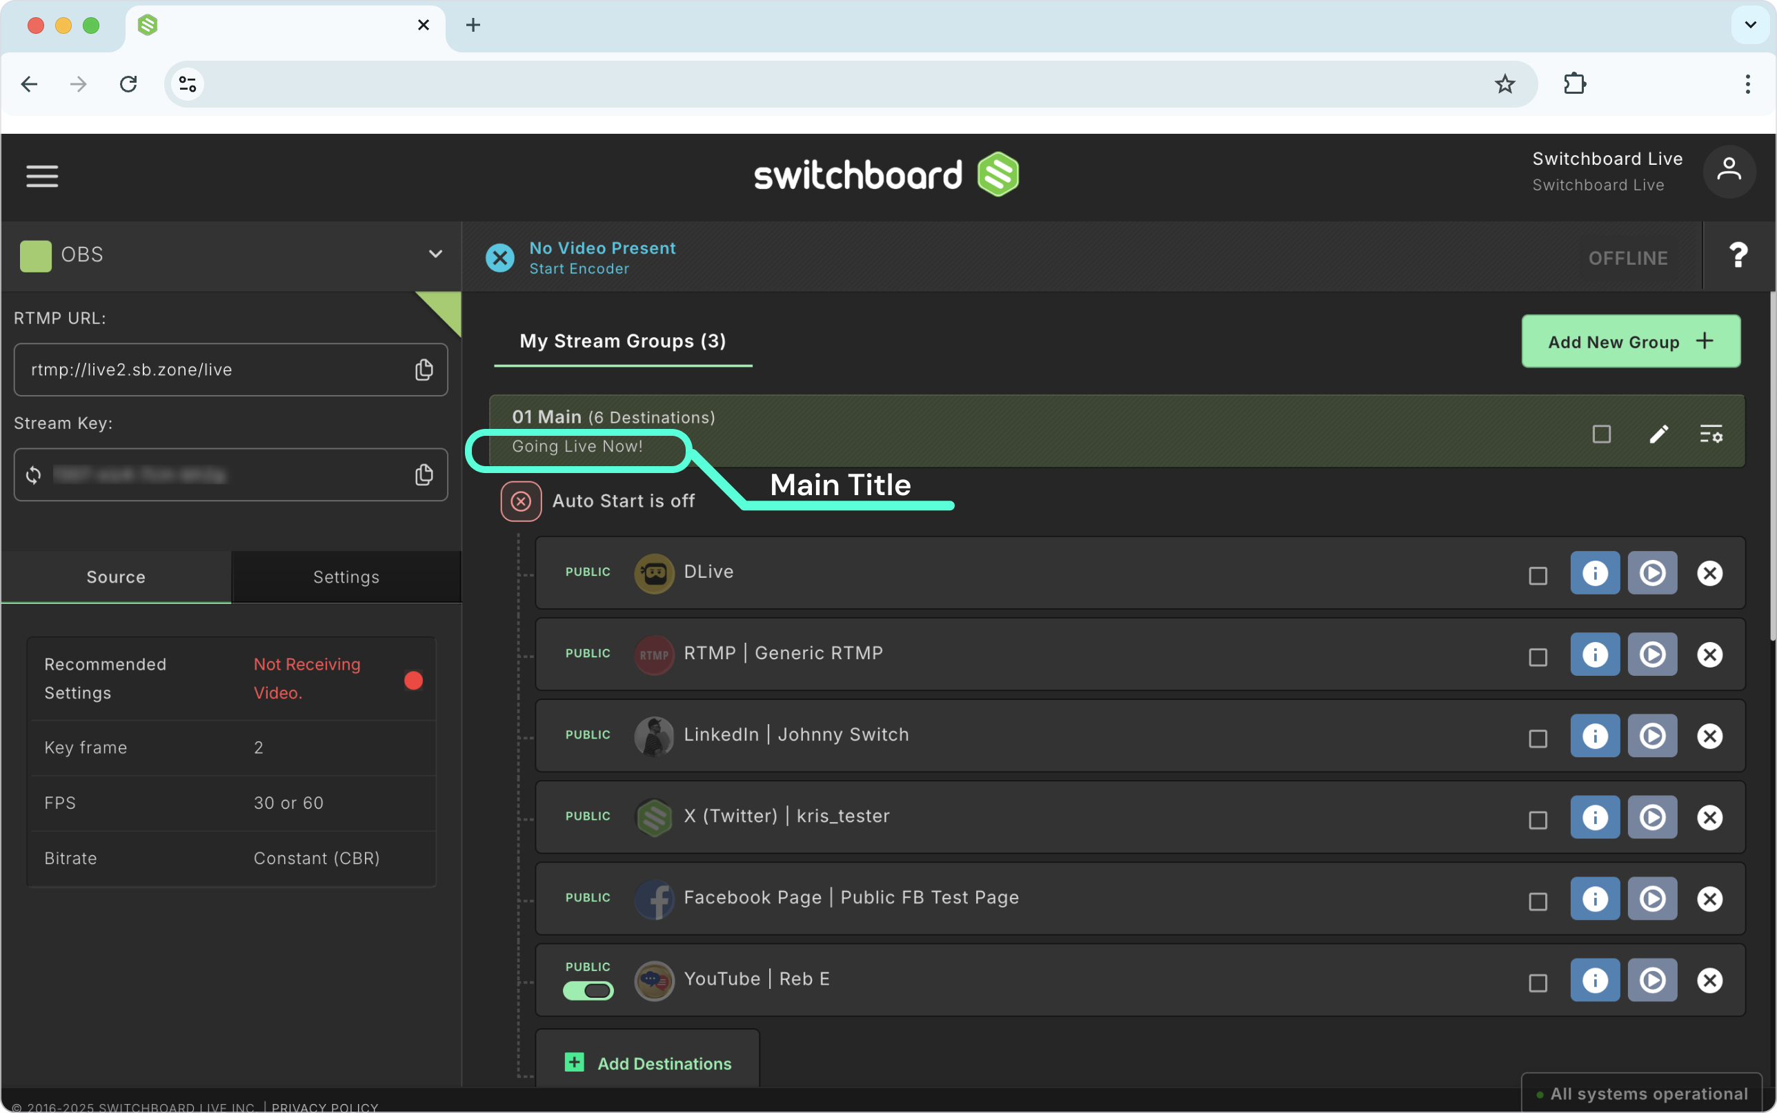Reload the browser page
Screen dimensions: 1777x1113
129,84
